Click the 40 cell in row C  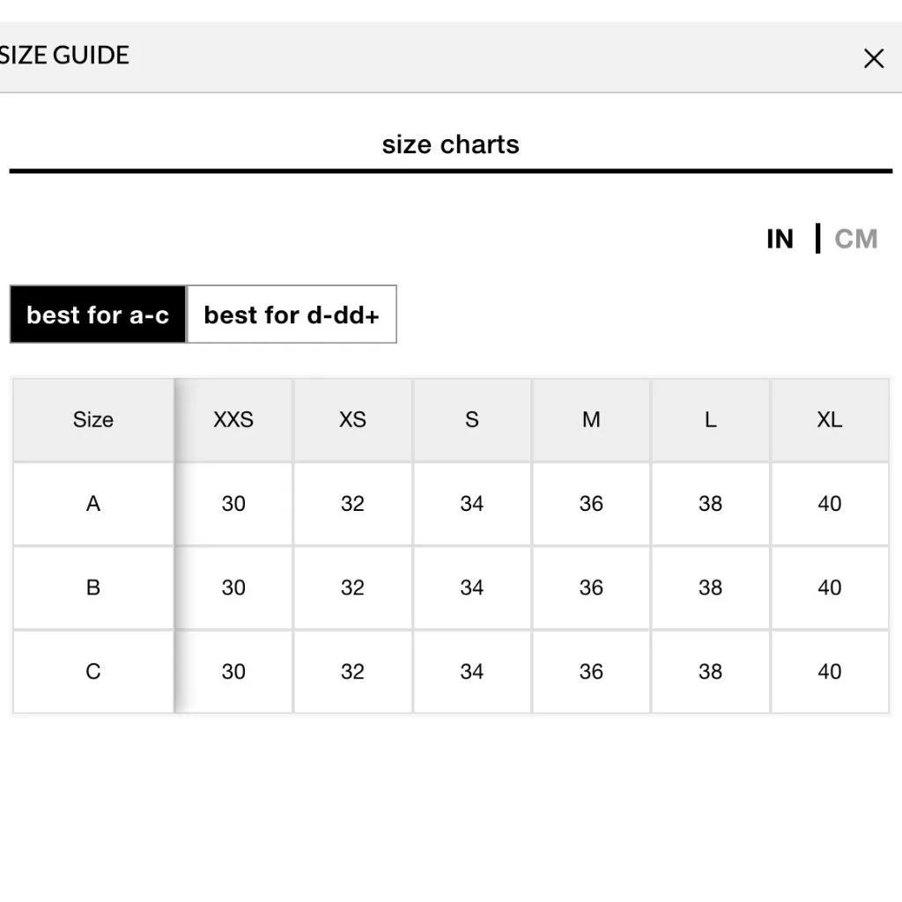(830, 671)
